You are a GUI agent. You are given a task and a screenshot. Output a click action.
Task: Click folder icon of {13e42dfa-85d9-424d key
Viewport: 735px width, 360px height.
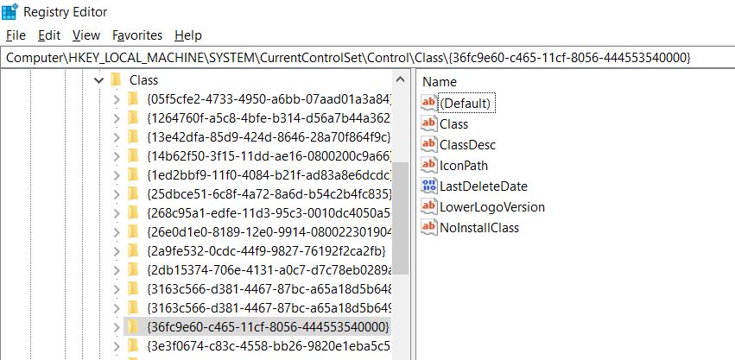pyautogui.click(x=133, y=137)
